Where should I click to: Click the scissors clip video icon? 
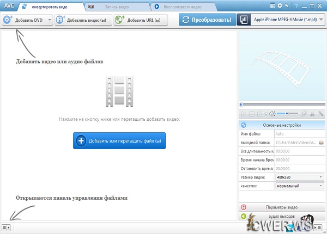[x=312, y=114]
